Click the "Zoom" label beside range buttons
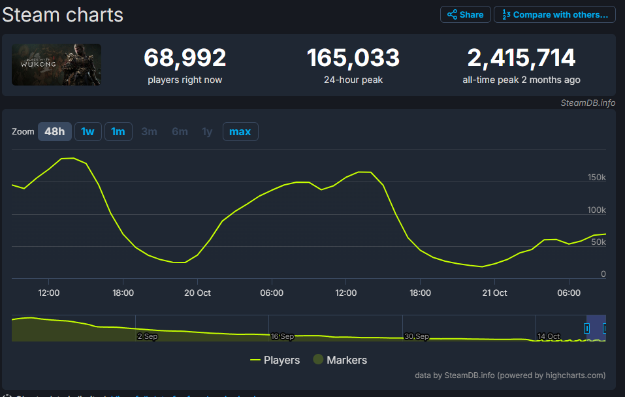 [23, 131]
